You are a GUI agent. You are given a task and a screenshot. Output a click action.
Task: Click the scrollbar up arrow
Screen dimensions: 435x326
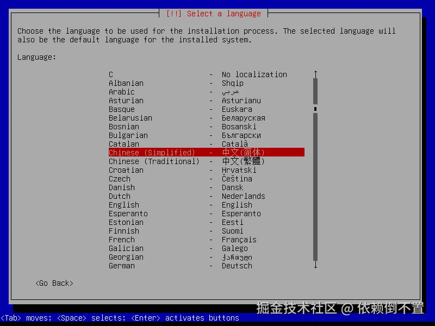tap(315, 74)
